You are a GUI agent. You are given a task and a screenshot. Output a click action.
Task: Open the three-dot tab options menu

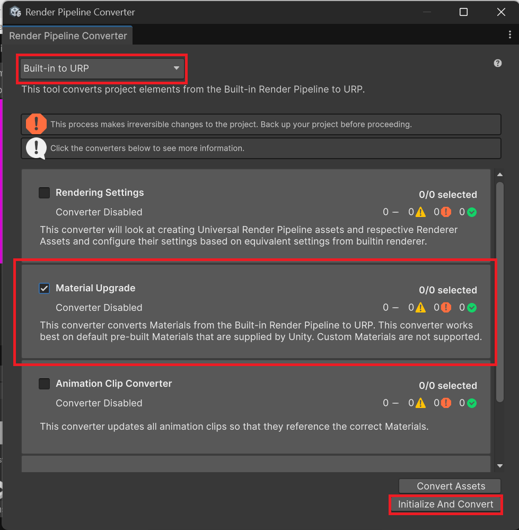tap(509, 34)
